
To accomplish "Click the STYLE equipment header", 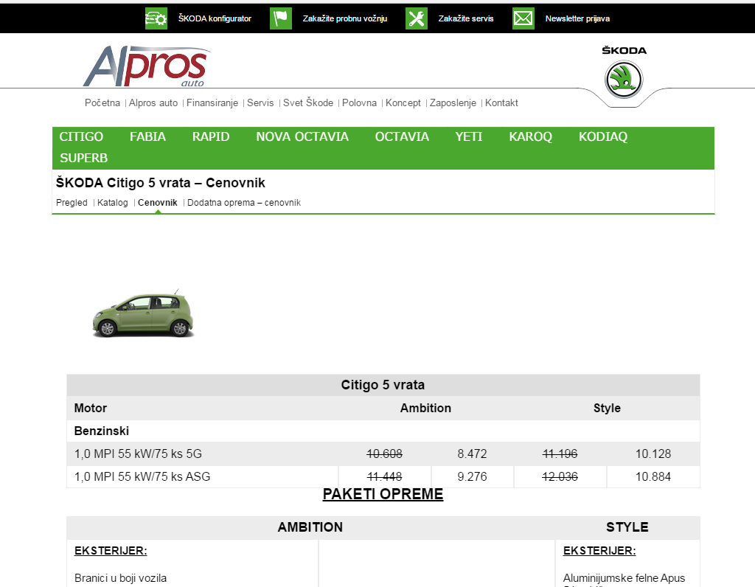I will 627,527.
